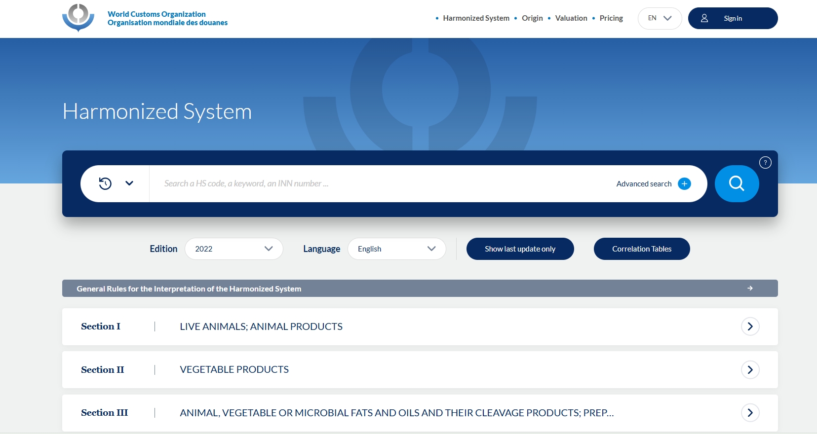The width and height of the screenshot is (817, 434).
Task: Click the Section III label
Action: 104,413
